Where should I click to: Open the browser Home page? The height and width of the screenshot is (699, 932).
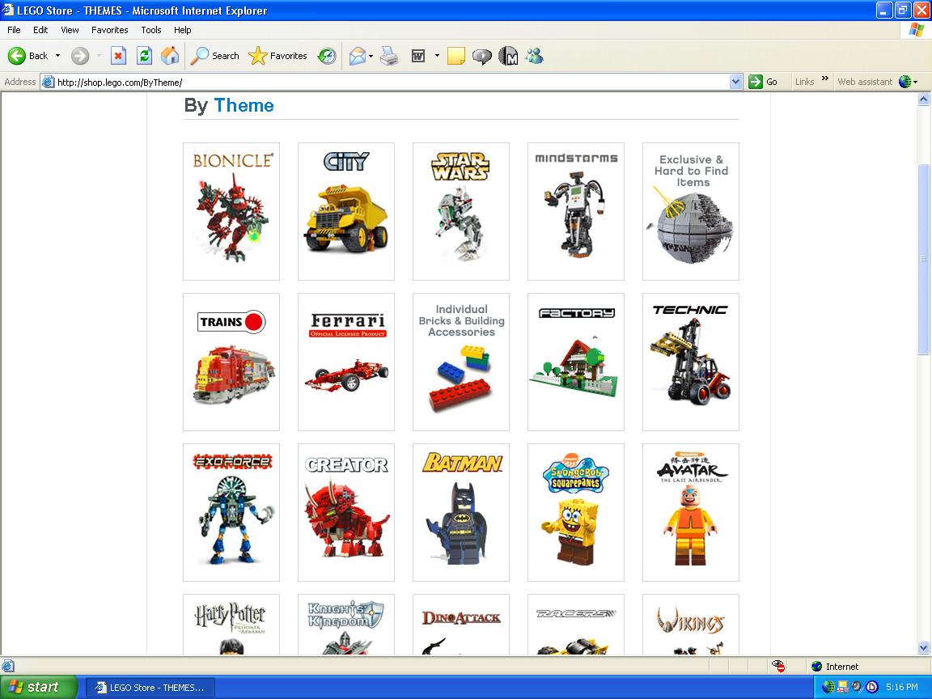[x=171, y=56]
